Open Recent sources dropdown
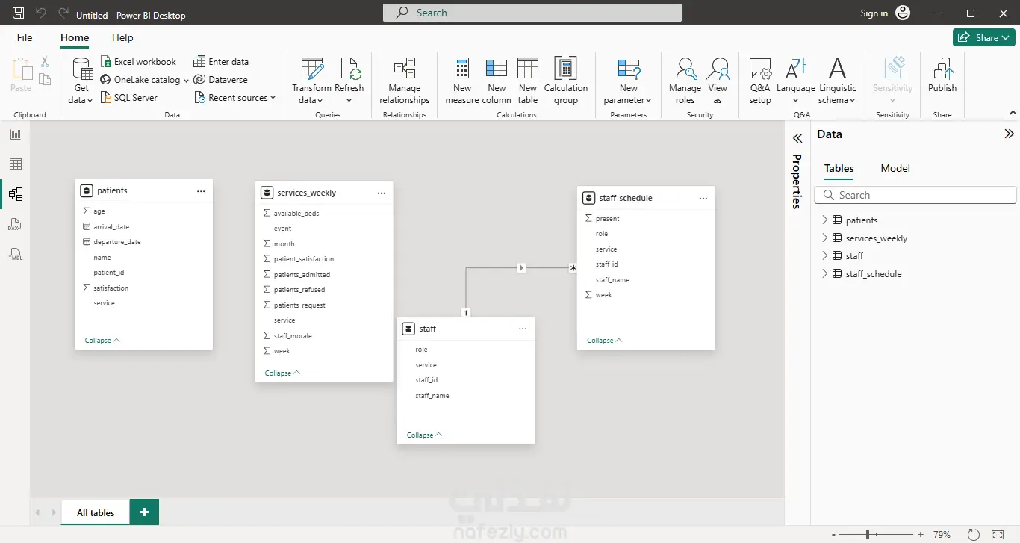1020x543 pixels. [235, 98]
